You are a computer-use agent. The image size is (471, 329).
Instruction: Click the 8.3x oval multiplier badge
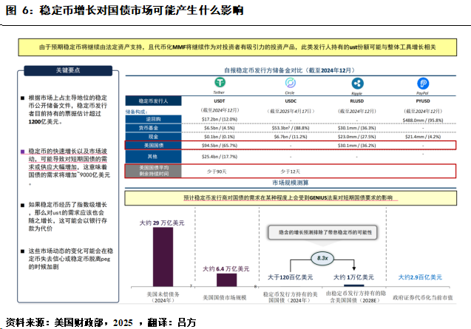322,259
